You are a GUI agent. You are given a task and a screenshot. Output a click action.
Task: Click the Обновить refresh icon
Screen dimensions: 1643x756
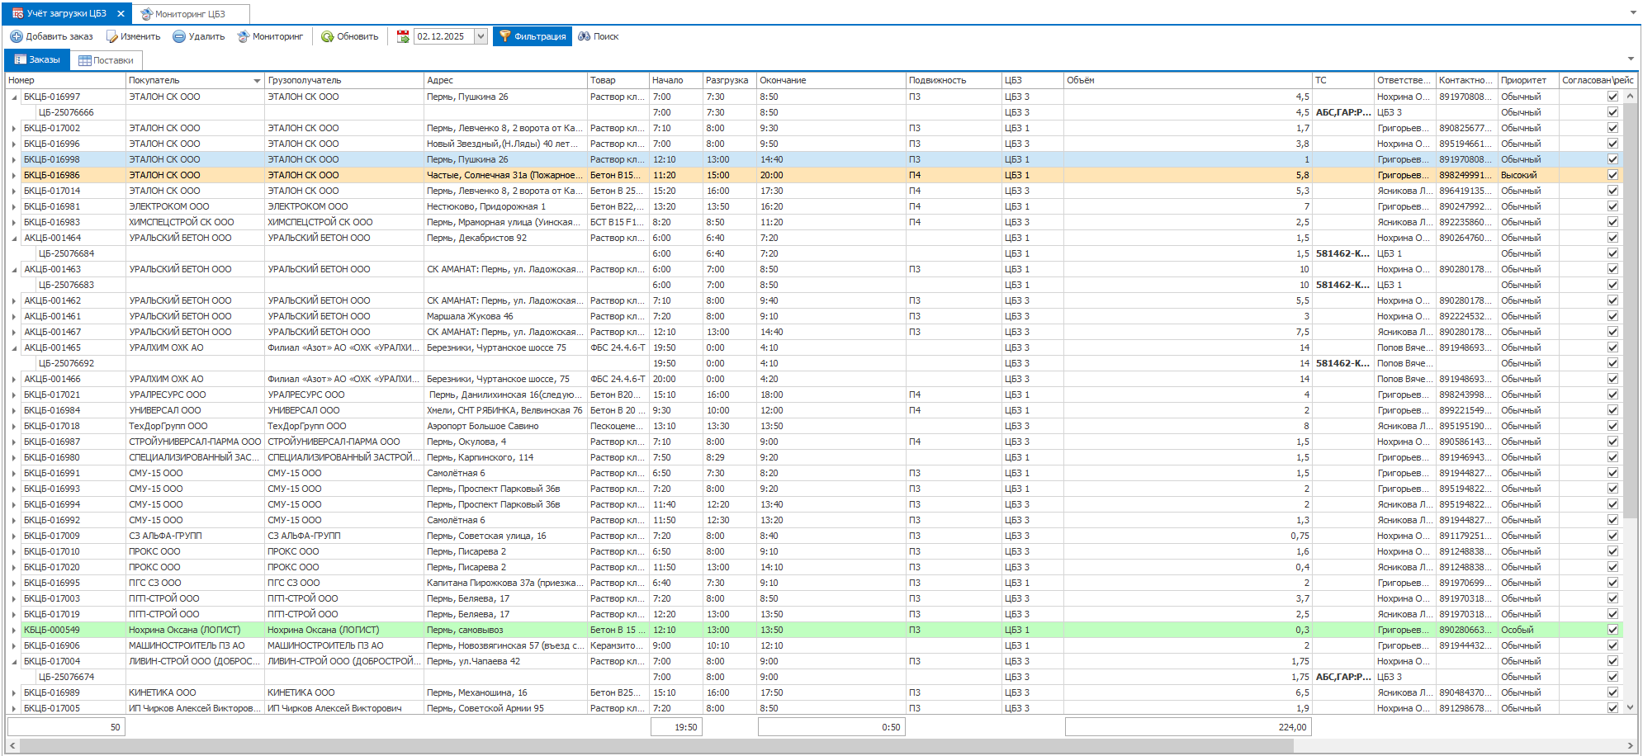(328, 36)
